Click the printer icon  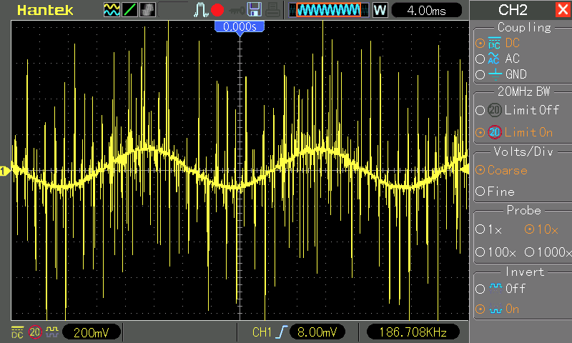pos(272,10)
